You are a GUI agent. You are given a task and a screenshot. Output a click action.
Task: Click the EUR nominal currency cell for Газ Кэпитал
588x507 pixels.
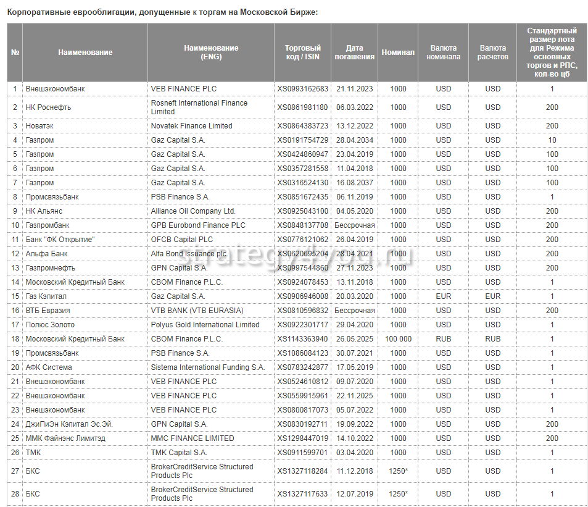pyautogui.click(x=443, y=296)
